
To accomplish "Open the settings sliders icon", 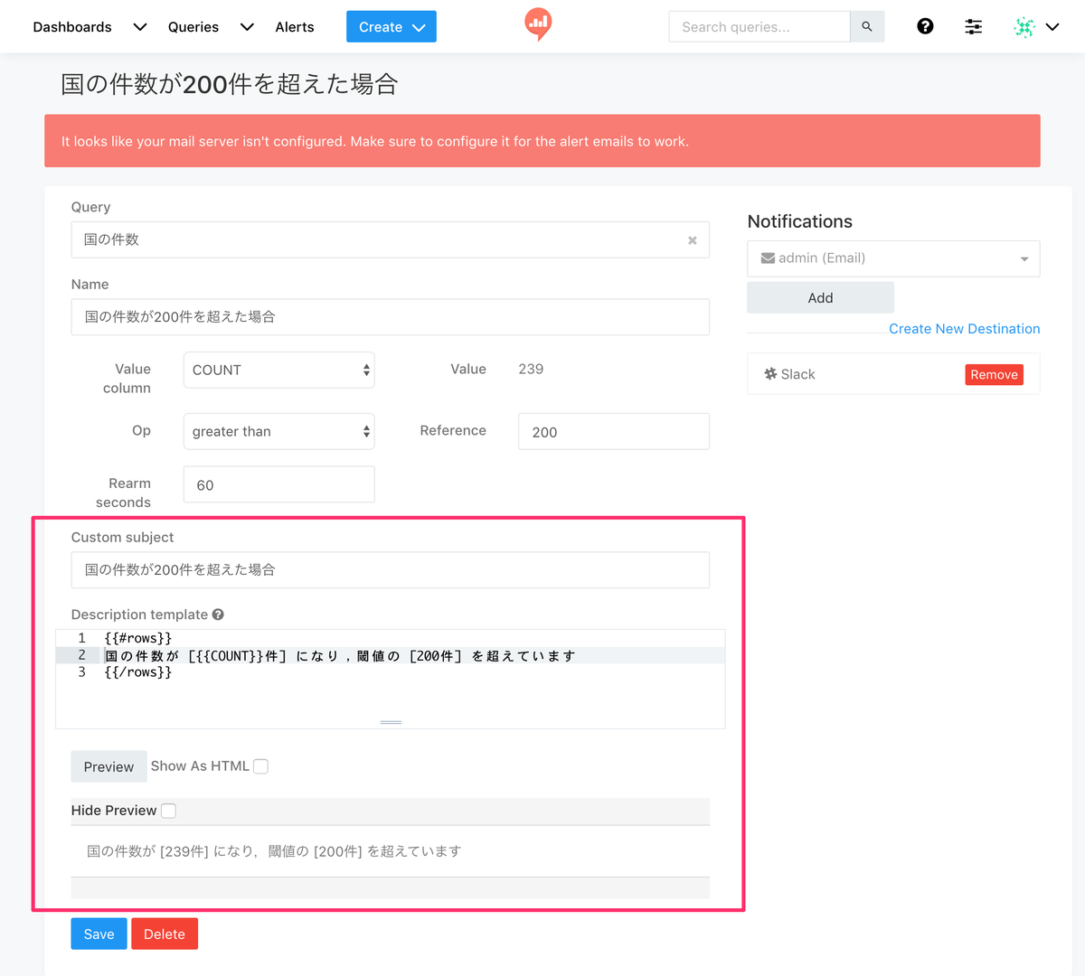I will (x=974, y=27).
